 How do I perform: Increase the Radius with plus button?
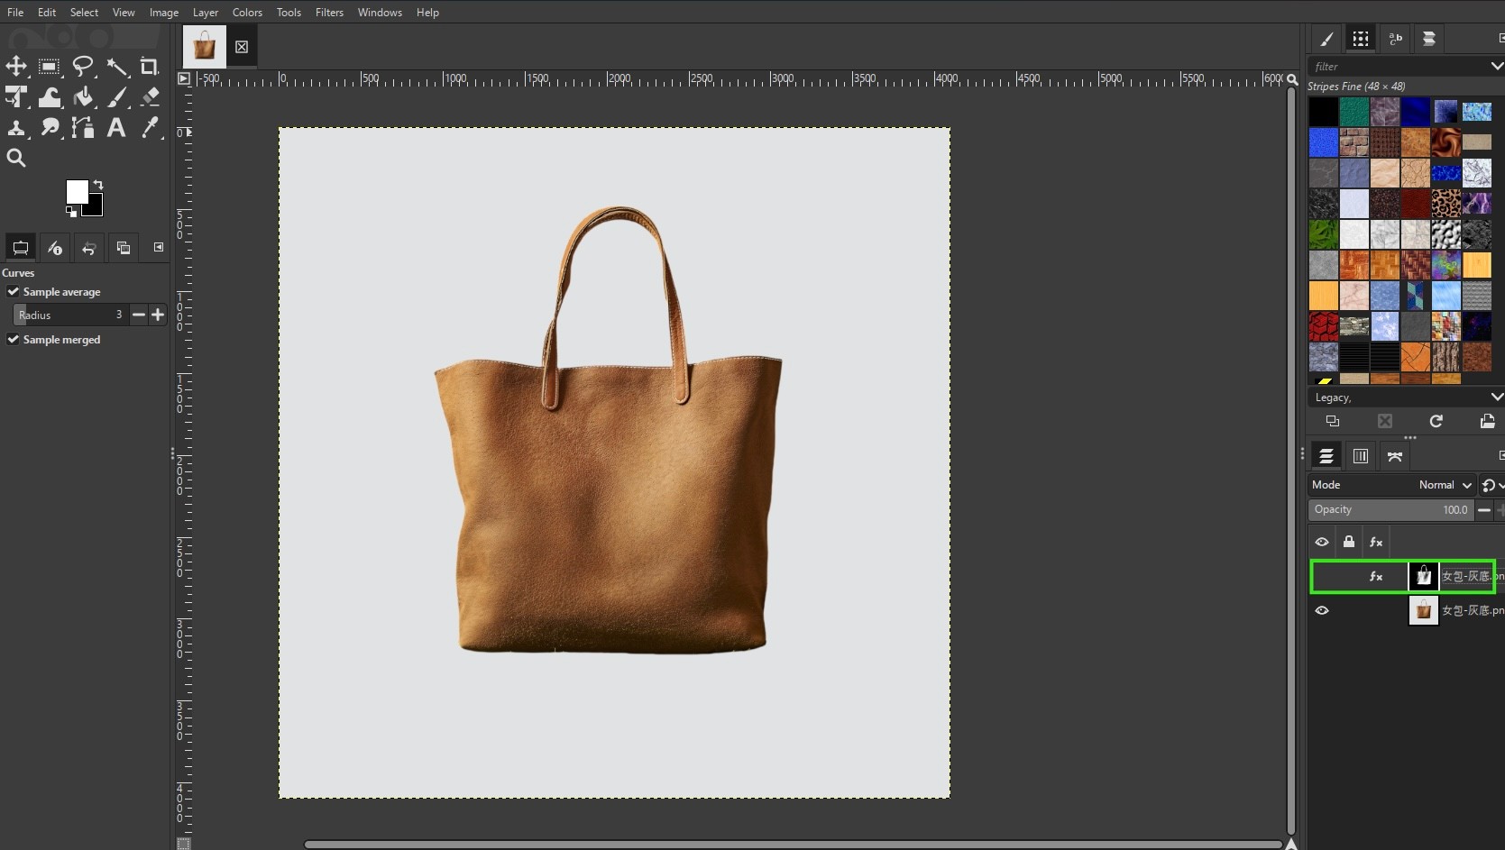[158, 315]
